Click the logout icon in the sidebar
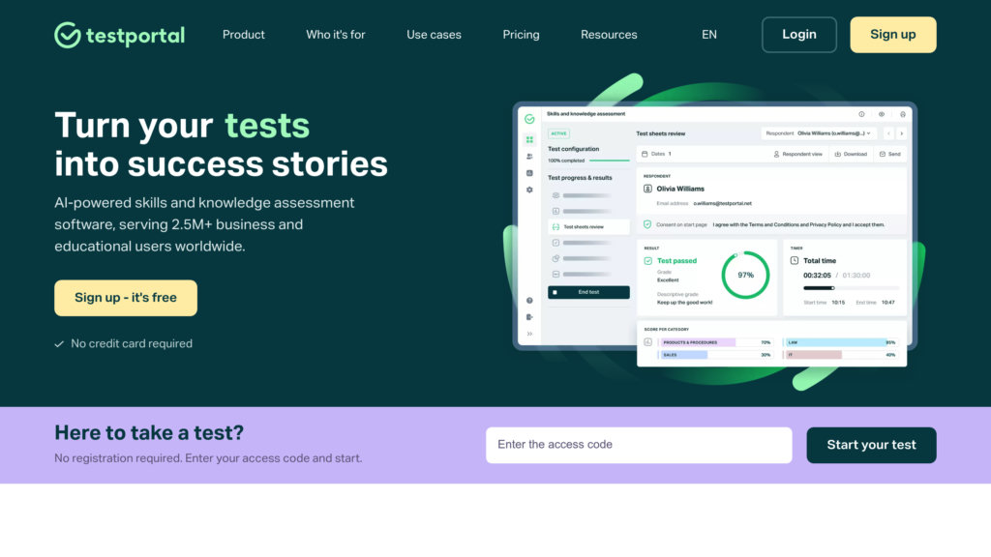Viewport: 991px width, 557px height. 529,316
